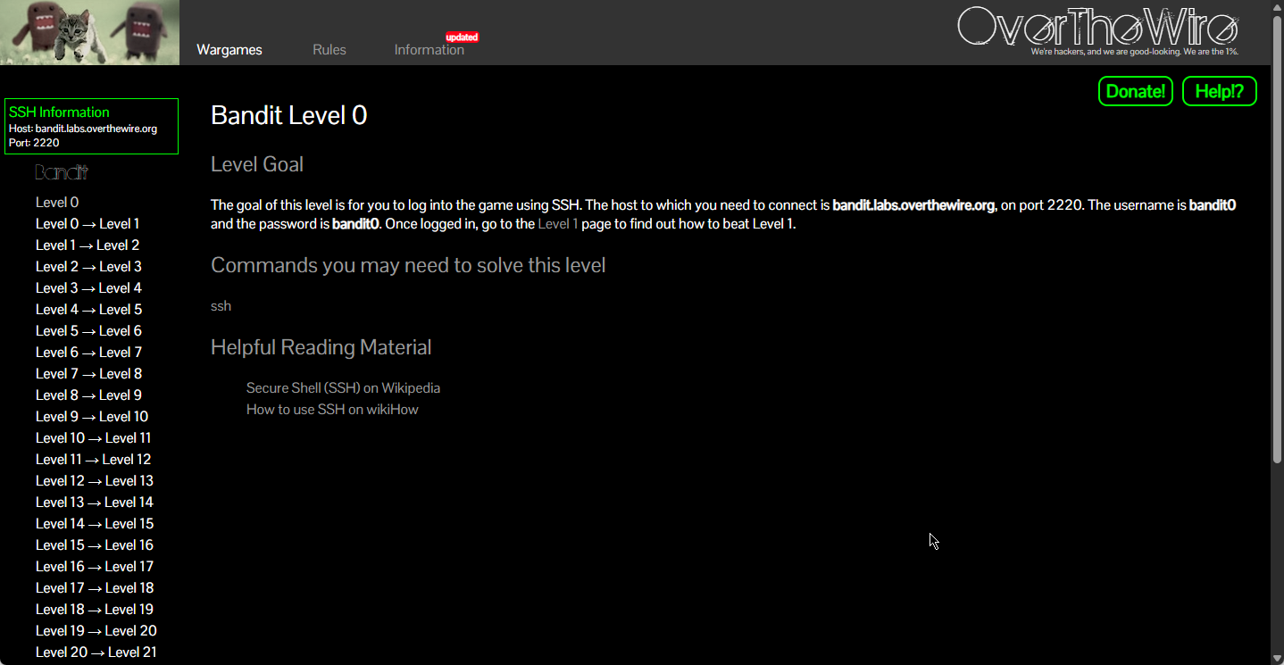Go to Level 13 → Level 14
1284x665 pixels.
pos(95,503)
